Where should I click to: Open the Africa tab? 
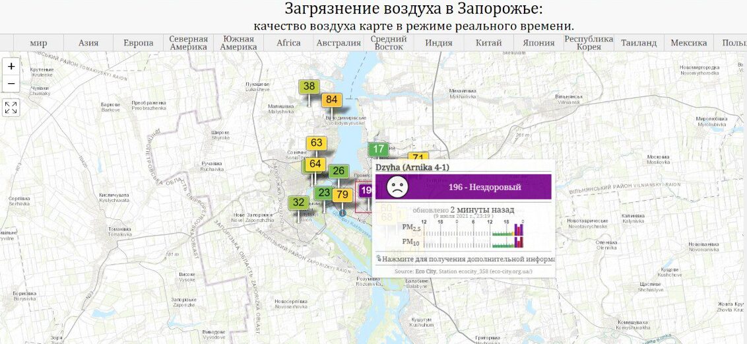click(x=288, y=43)
